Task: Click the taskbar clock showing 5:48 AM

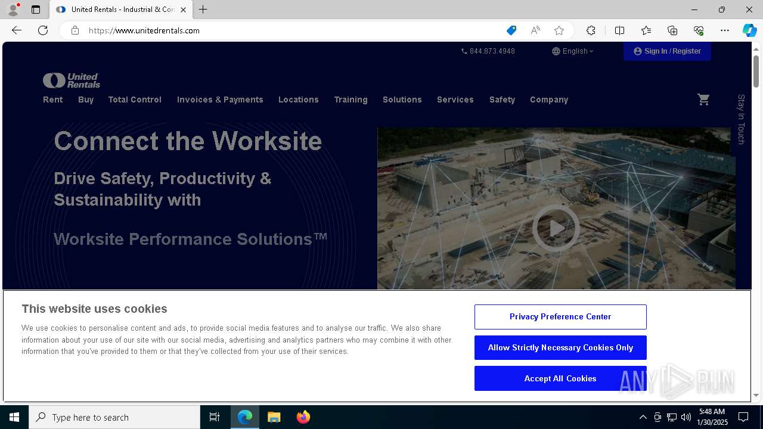Action: point(713,417)
